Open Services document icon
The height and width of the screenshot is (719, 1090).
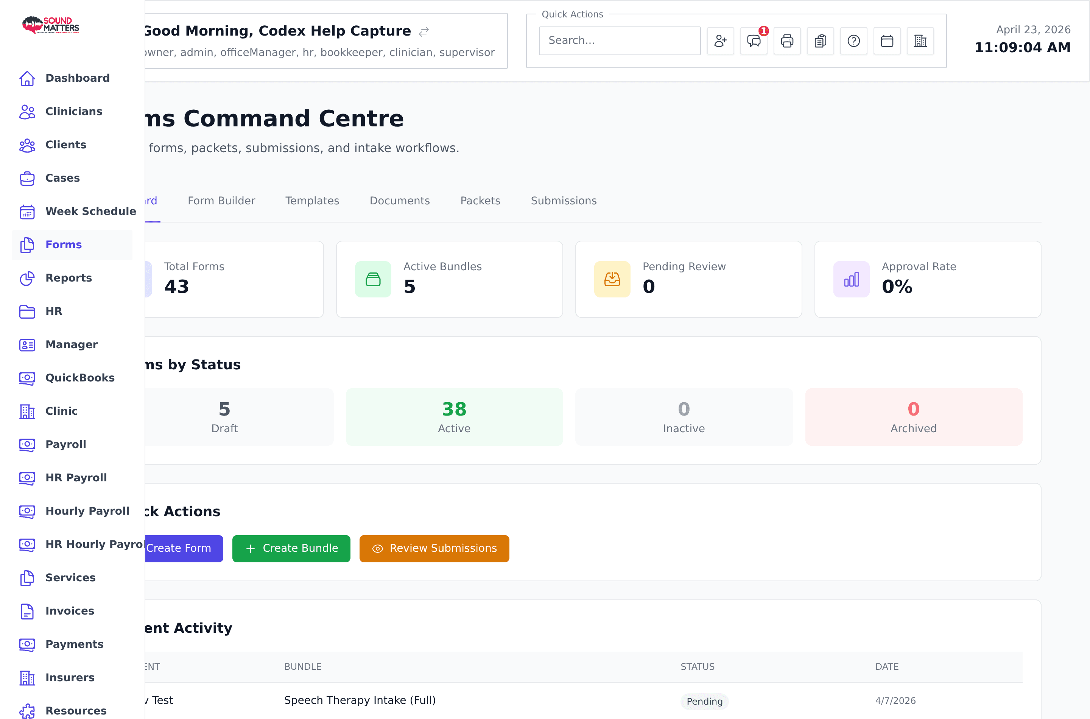click(27, 578)
